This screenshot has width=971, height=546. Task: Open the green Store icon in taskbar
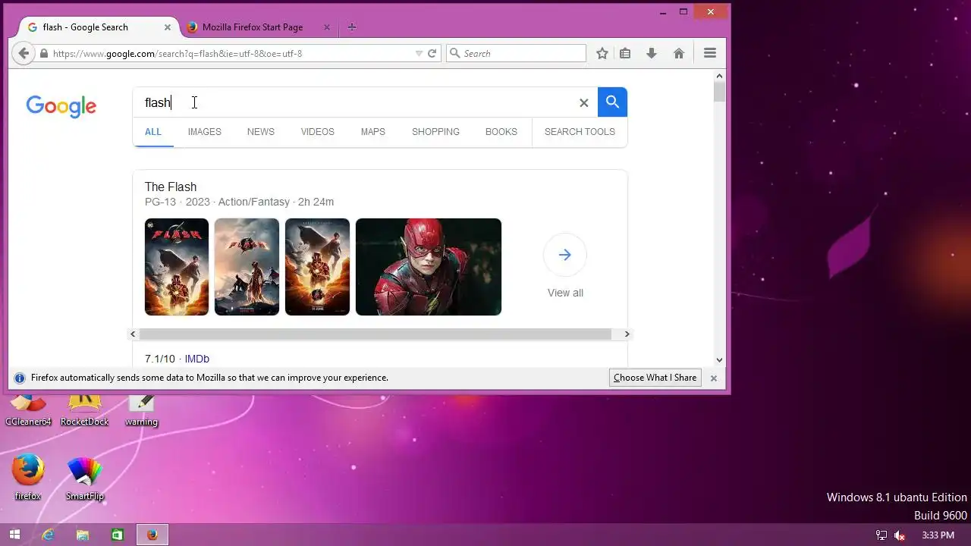pyautogui.click(x=118, y=535)
